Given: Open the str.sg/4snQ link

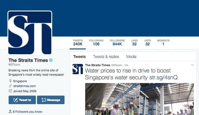Looking at the screenshot, I should (163, 77).
